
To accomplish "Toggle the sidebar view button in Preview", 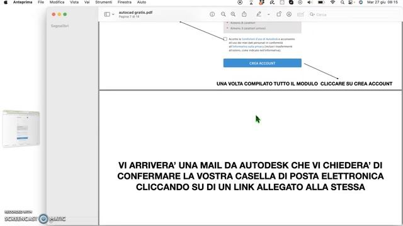I will (x=107, y=14).
